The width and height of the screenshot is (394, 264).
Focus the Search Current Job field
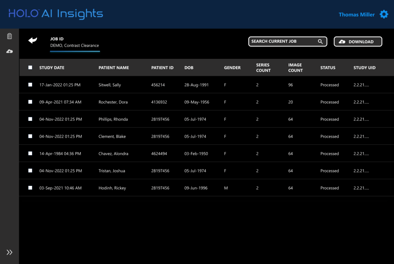[x=283, y=42]
